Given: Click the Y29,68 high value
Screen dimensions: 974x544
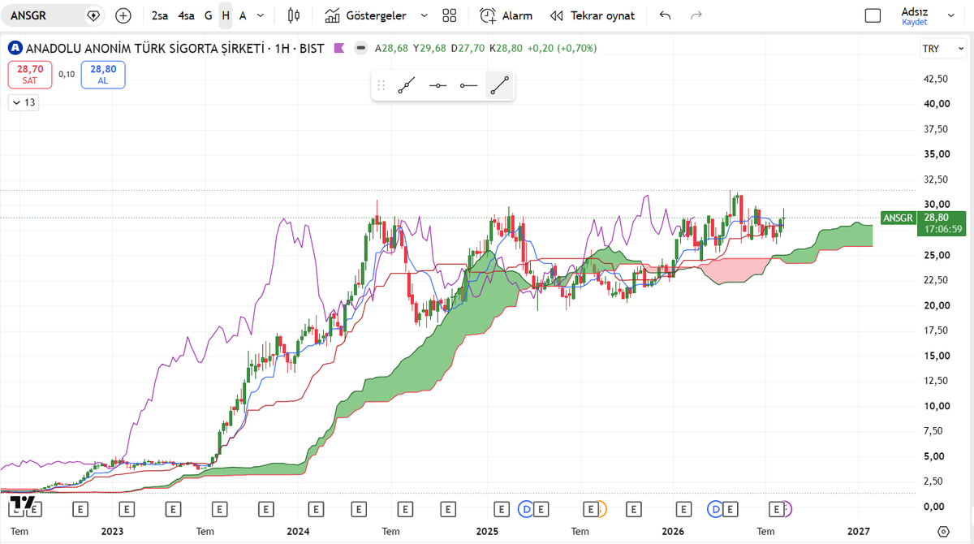Looking at the screenshot, I should click(x=428, y=49).
